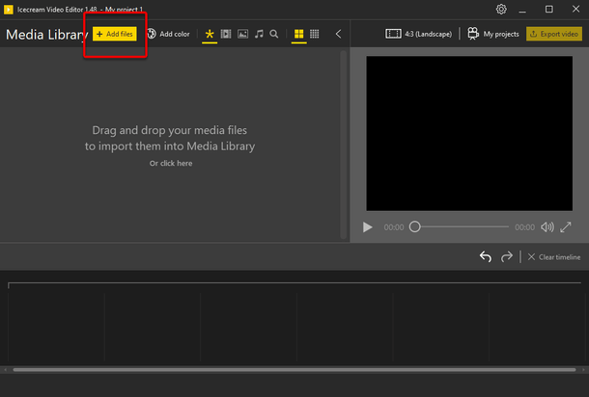Click the Media Library vertical scrollbar
This screenshot has width=589, height=397.
344,145
